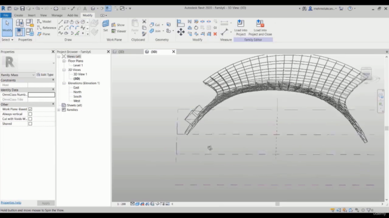Click the Join geometry tool

155,31
